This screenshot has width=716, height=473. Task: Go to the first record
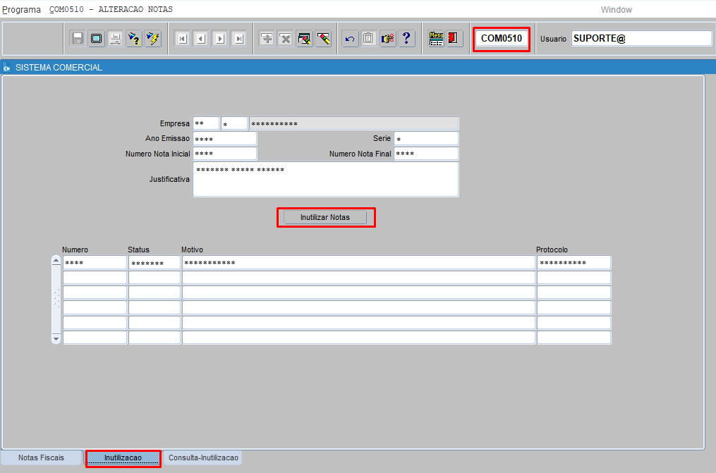pos(182,39)
